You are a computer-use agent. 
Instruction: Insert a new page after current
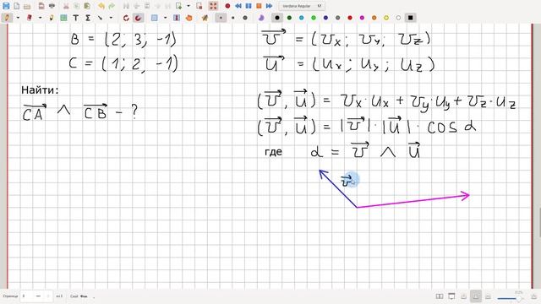178,6
